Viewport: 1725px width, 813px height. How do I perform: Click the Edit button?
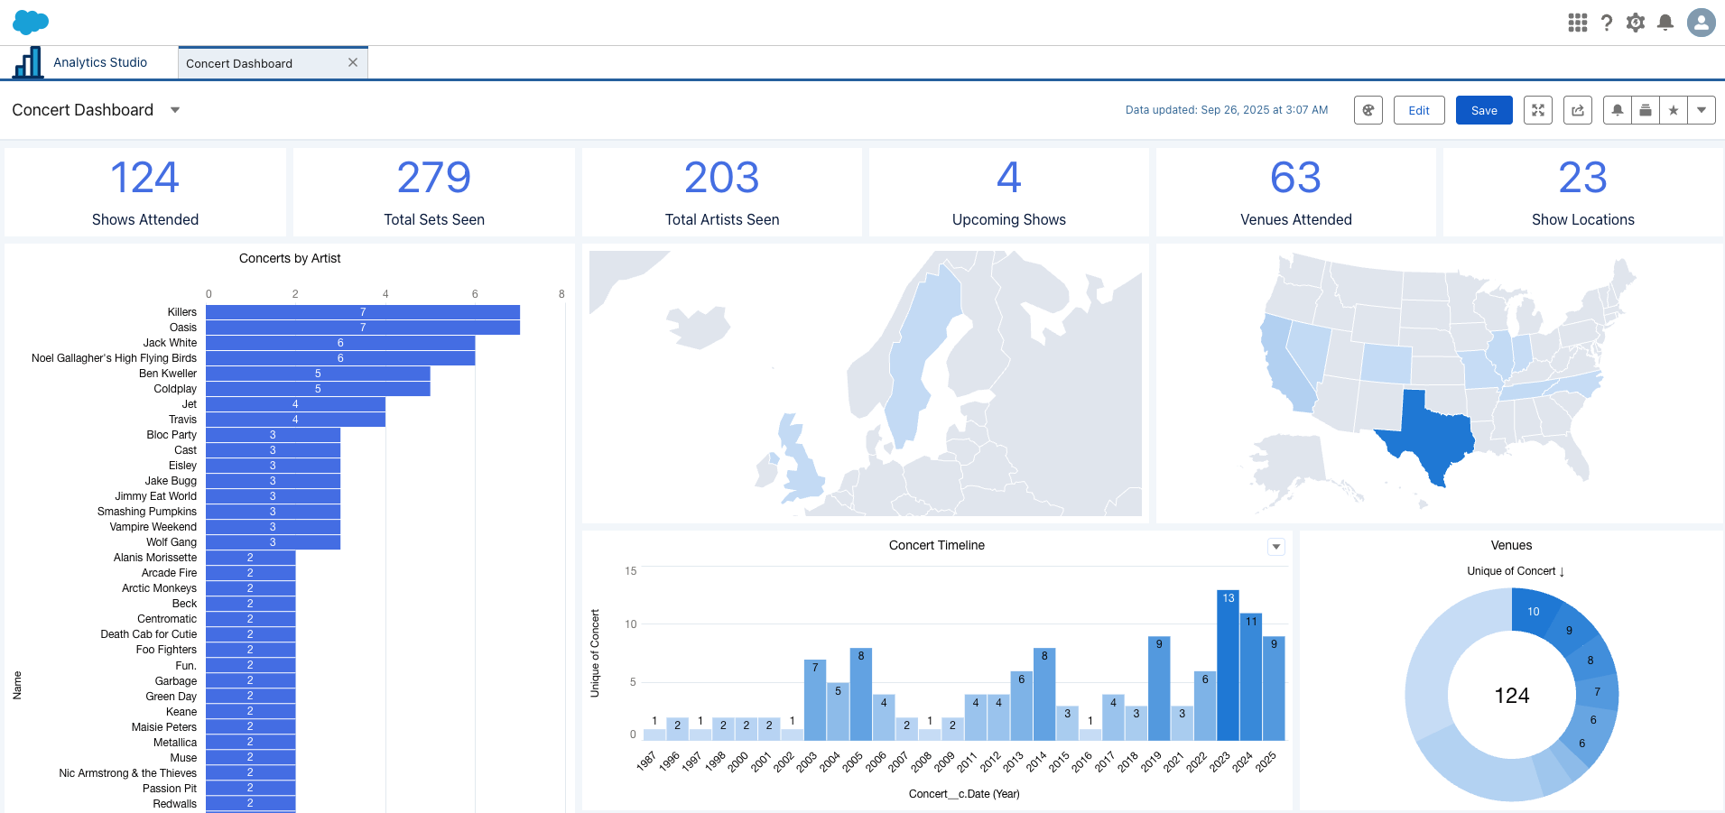click(x=1419, y=110)
